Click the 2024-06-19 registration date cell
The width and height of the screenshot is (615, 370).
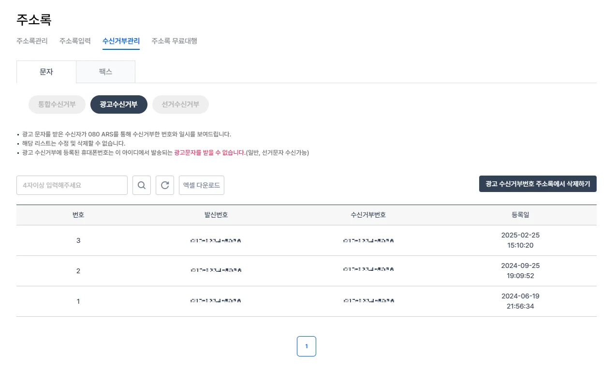(520, 301)
